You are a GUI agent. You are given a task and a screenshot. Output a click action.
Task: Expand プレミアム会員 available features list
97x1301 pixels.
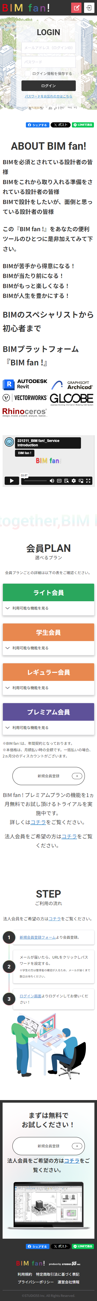click(49, 728)
